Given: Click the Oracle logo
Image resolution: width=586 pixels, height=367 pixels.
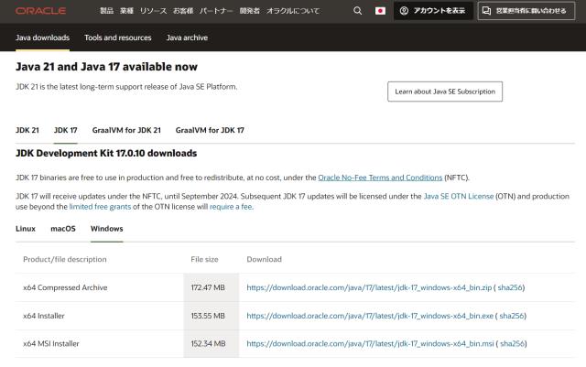Looking at the screenshot, I should (40, 11).
